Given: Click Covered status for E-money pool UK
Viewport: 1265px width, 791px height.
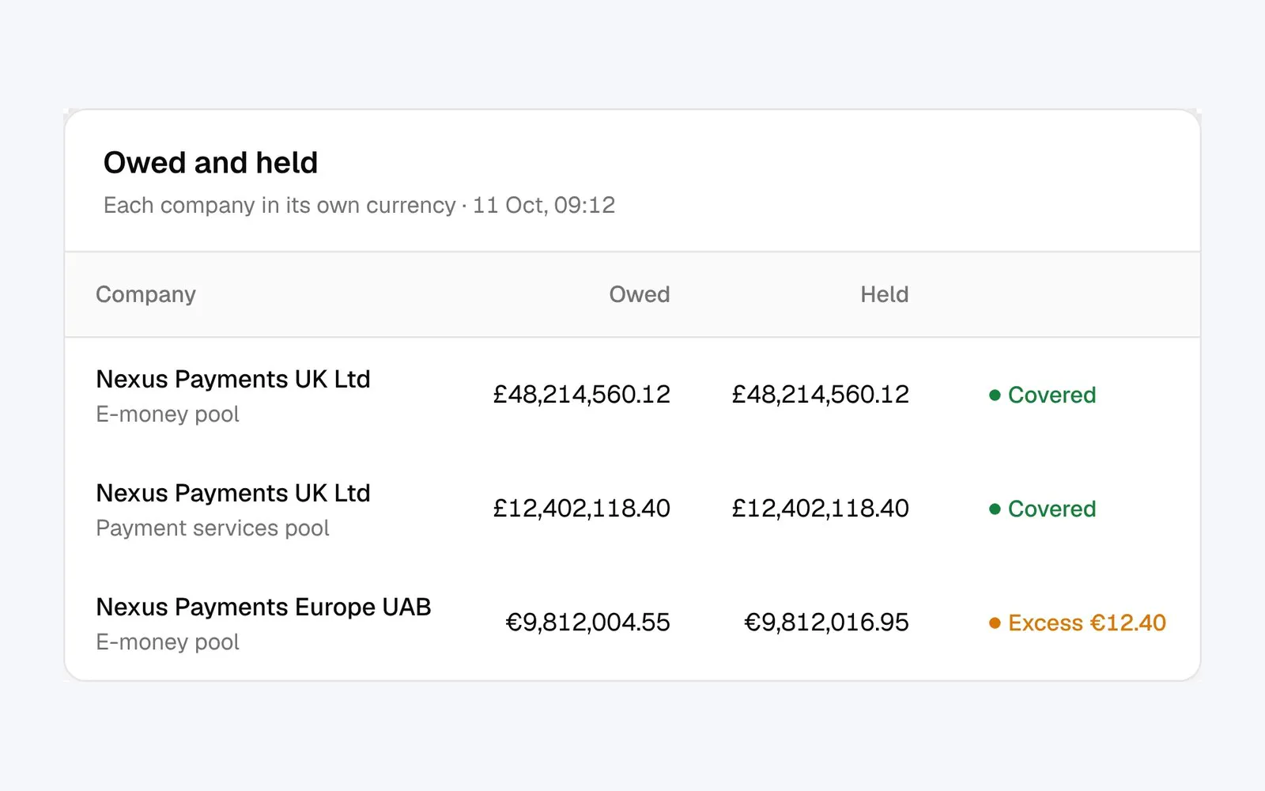Looking at the screenshot, I should [1052, 395].
